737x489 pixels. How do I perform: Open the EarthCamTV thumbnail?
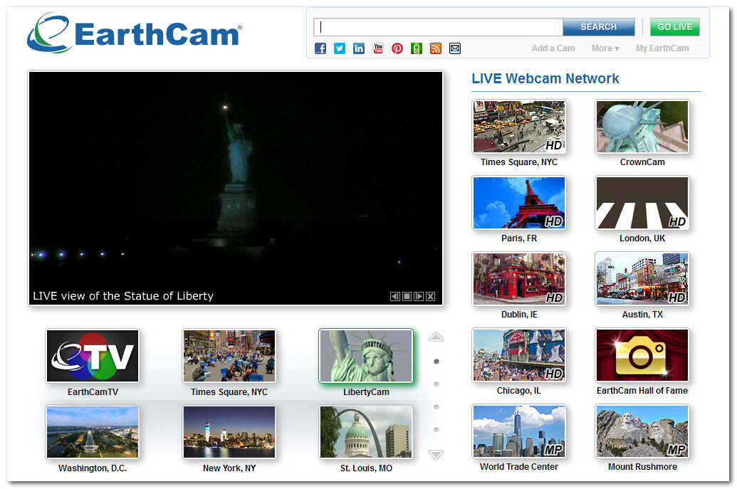tap(93, 356)
